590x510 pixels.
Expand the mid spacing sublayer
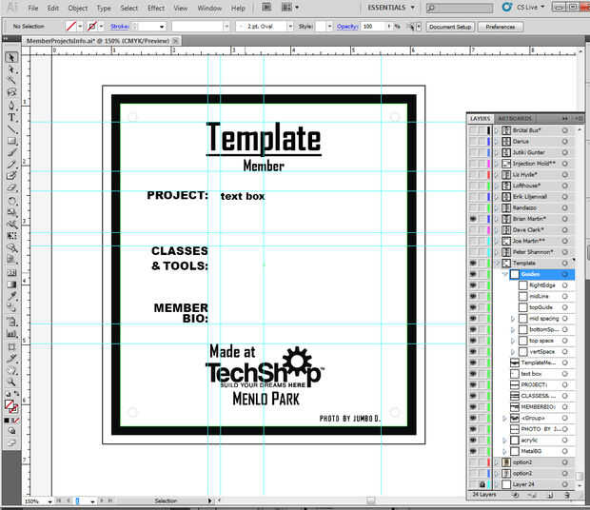tap(513, 319)
